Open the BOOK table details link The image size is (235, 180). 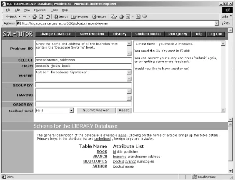pos(102,152)
